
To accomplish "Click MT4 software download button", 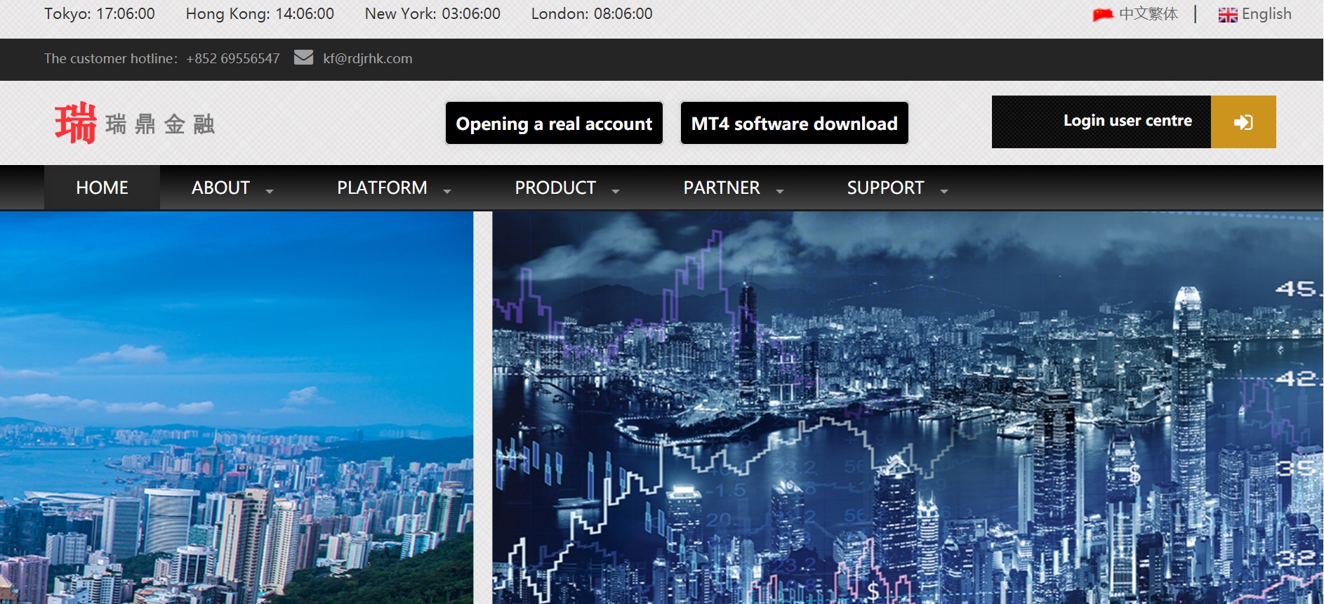I will click(x=794, y=124).
